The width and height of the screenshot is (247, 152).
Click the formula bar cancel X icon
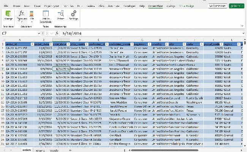click(x=47, y=33)
